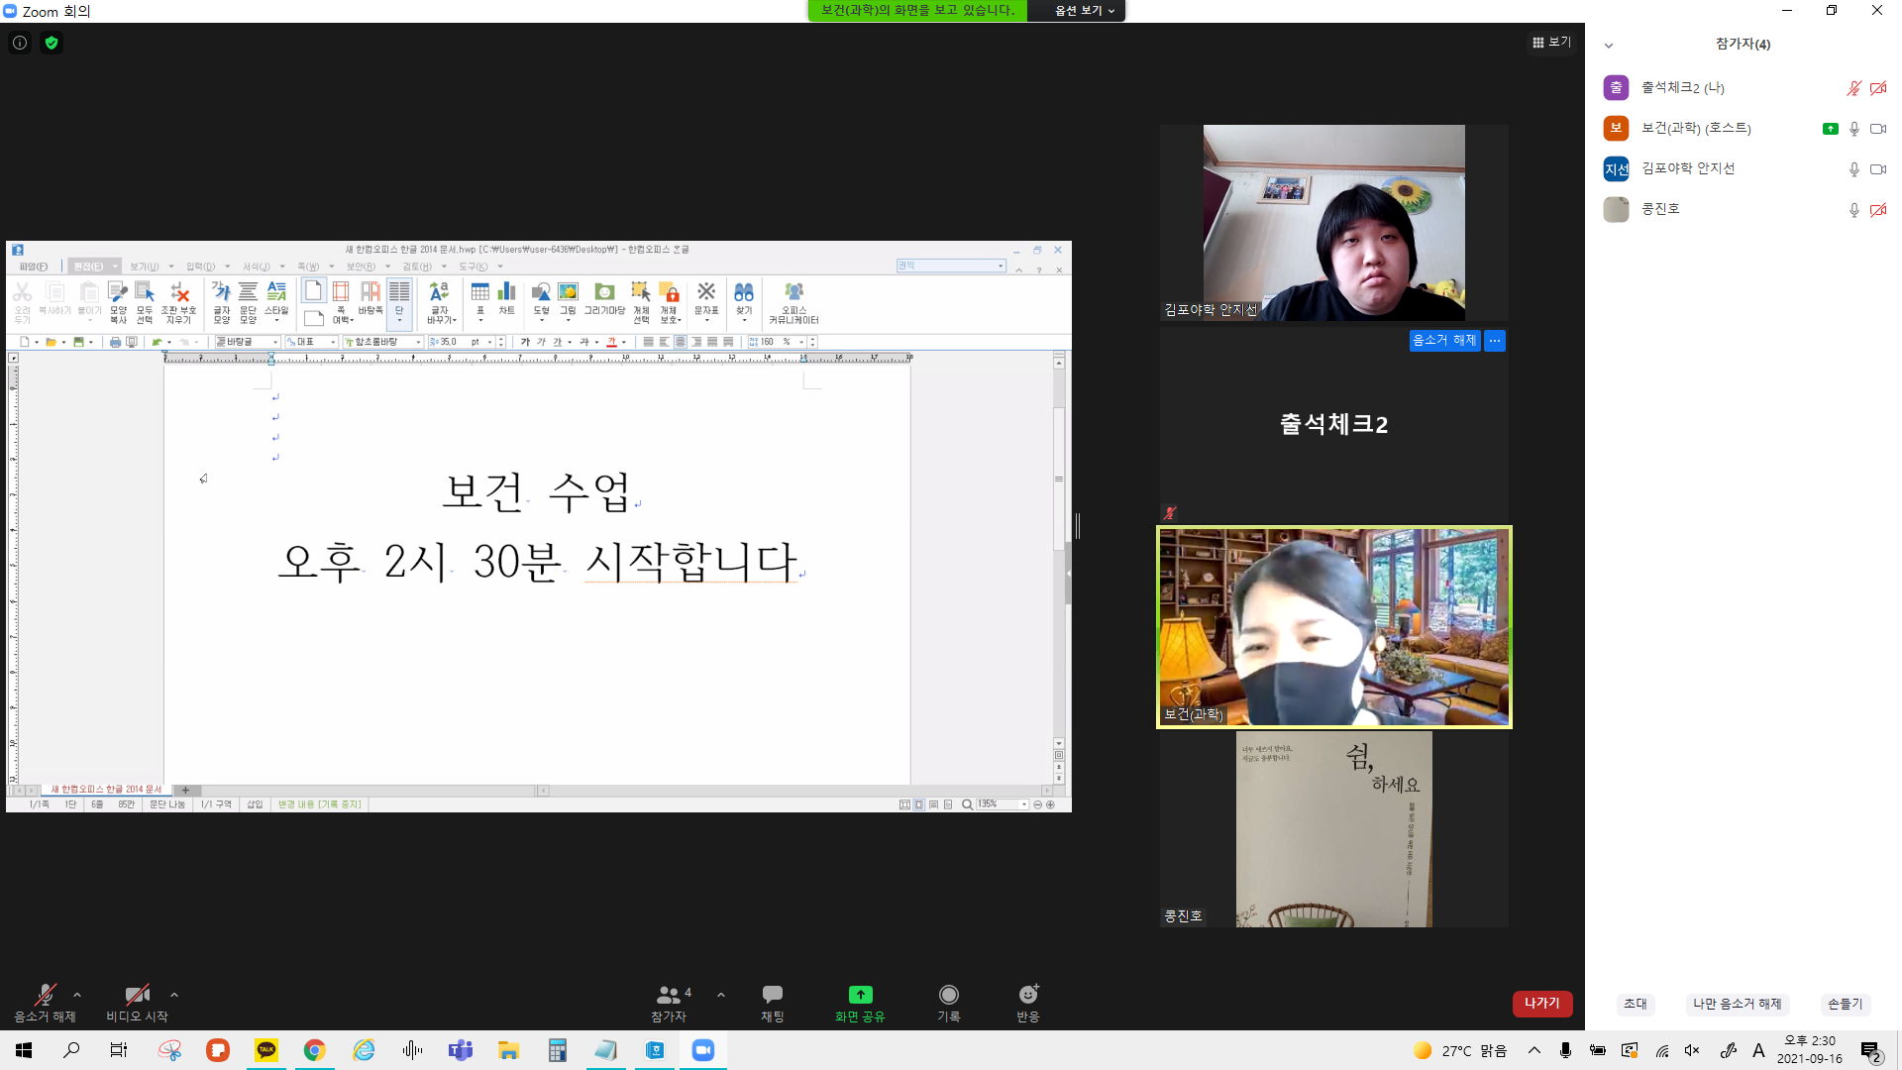Viewport: 1902px width, 1070px height.
Task: Click 모두 선택 icon in Hangul ribbon
Action: (x=145, y=302)
